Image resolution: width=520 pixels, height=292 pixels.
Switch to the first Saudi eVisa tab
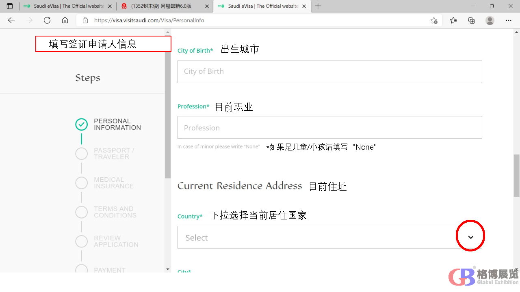click(65, 6)
